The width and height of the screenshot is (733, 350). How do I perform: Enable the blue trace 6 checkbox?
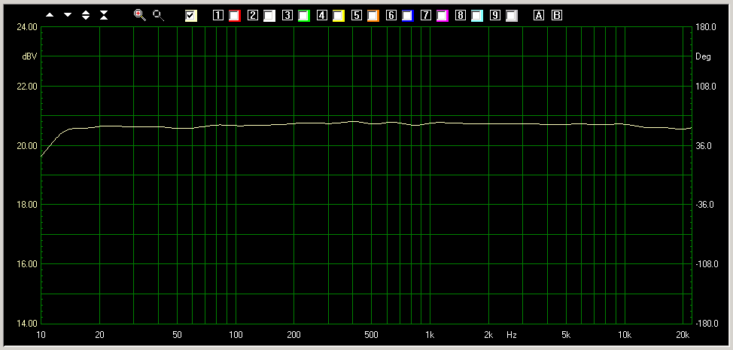pyautogui.click(x=407, y=16)
